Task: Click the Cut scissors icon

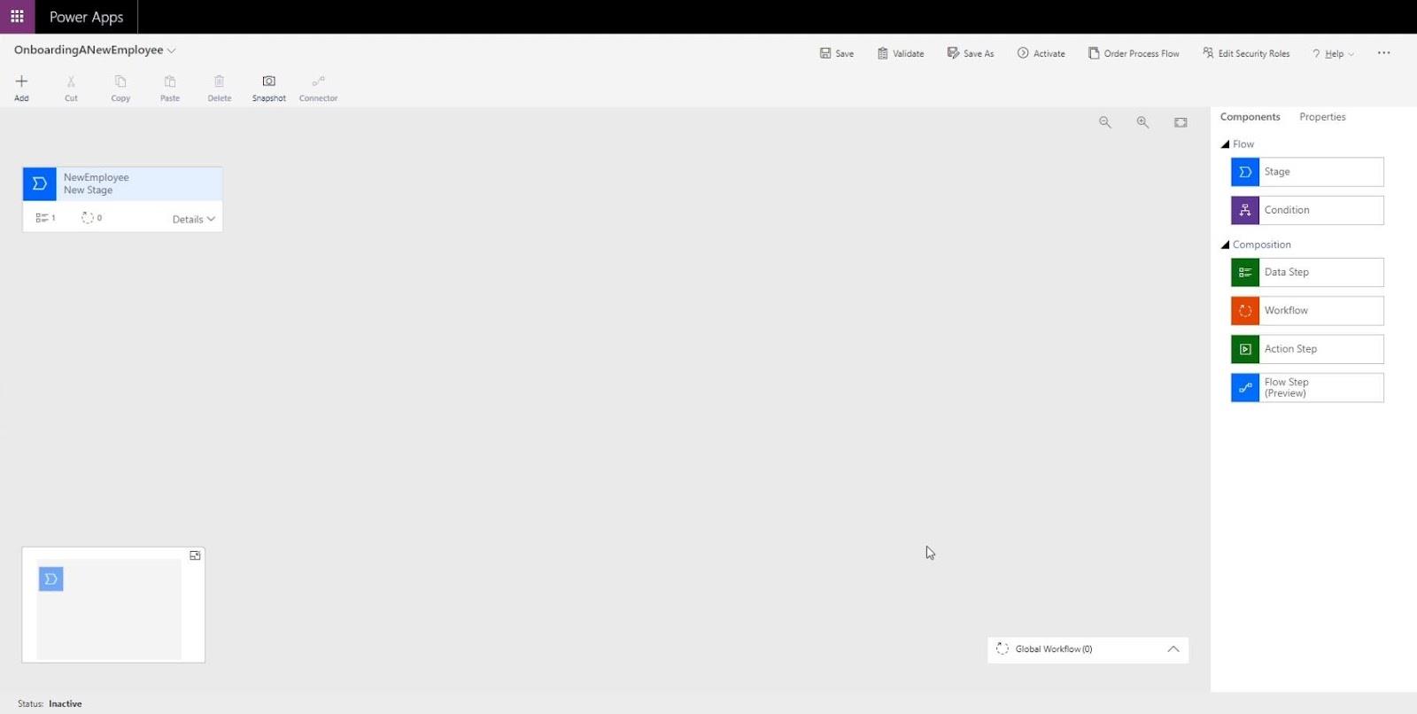Action: (x=71, y=81)
